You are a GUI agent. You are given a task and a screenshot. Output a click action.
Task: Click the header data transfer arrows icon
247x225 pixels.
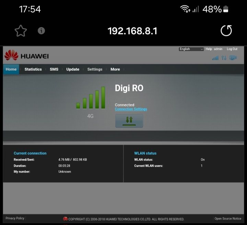click(224, 58)
